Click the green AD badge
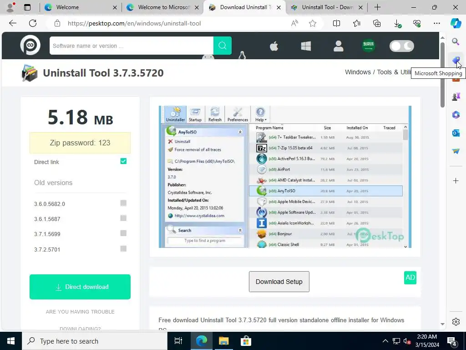The image size is (466, 350). 410,278
